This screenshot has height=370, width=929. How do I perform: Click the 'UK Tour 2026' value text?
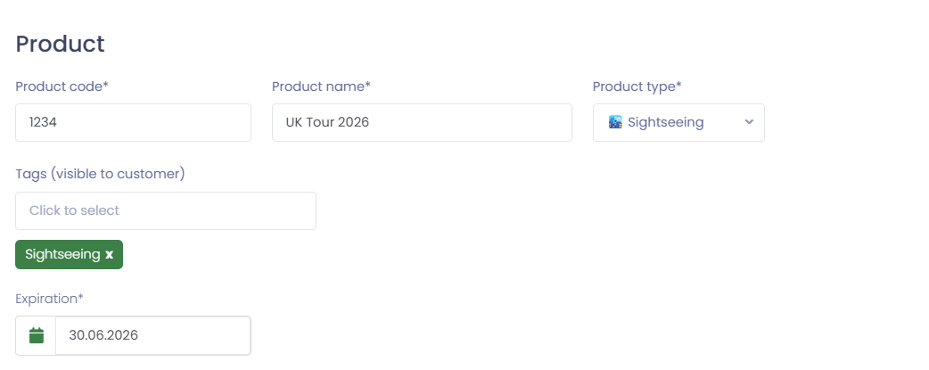tap(327, 122)
